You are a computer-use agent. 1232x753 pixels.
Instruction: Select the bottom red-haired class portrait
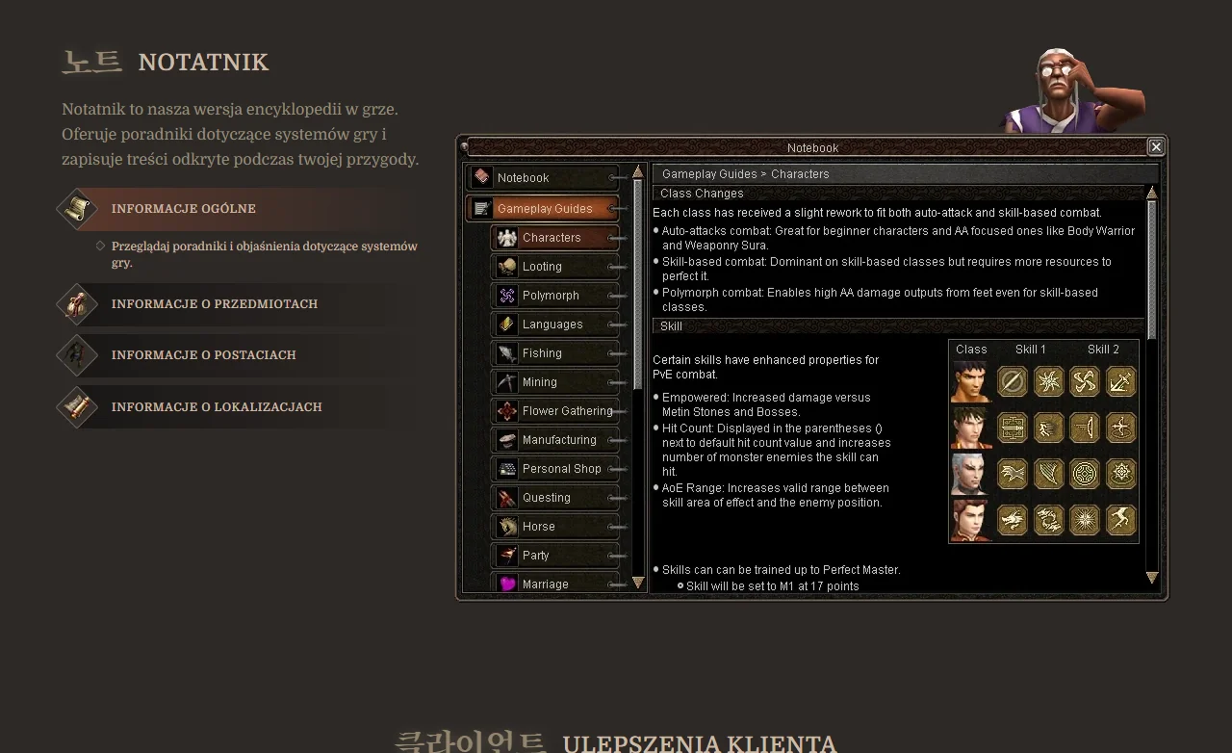[971, 520]
